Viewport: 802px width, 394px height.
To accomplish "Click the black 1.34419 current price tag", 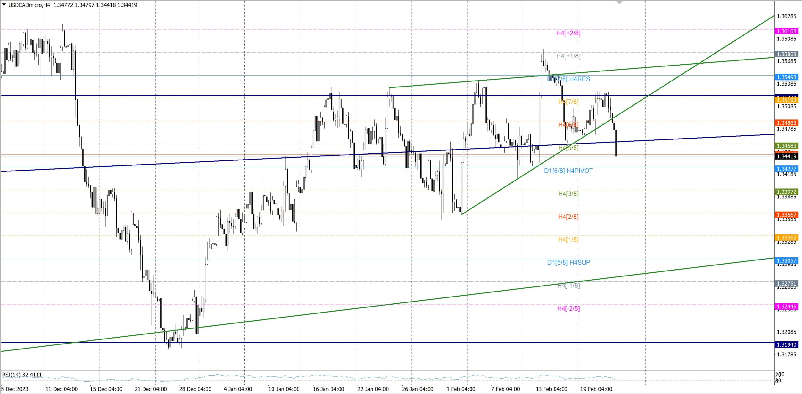I will pos(787,156).
